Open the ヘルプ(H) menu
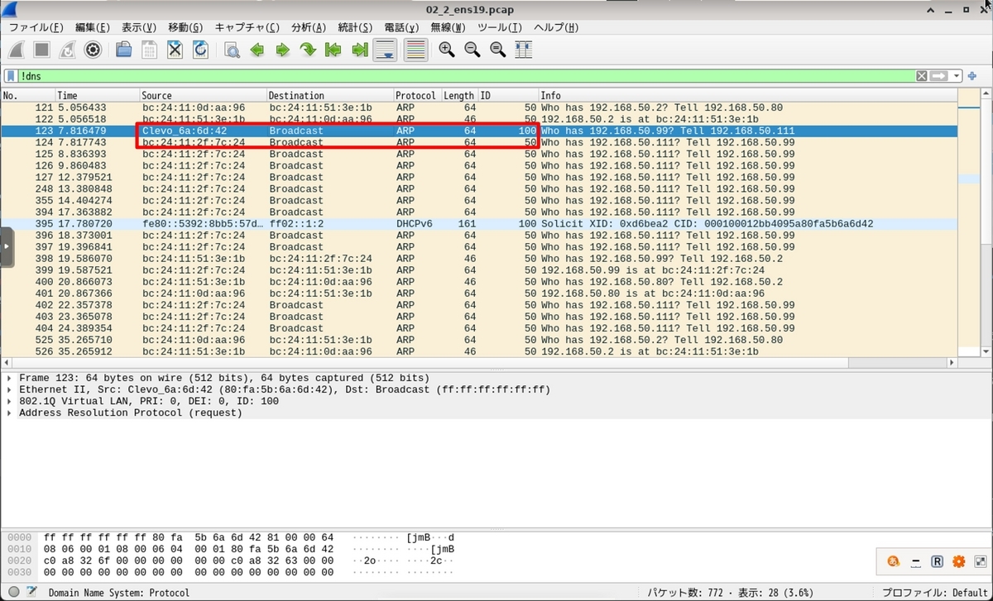 [556, 27]
